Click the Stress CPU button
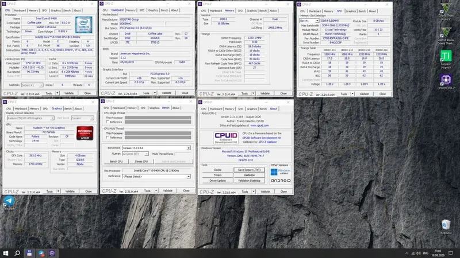The width and height of the screenshot is (460, 258). coord(141,162)
